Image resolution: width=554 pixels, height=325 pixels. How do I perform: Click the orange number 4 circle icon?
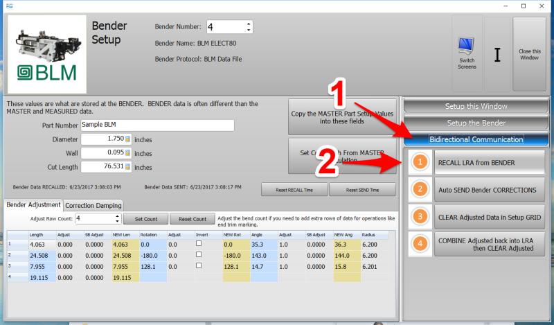(x=420, y=244)
